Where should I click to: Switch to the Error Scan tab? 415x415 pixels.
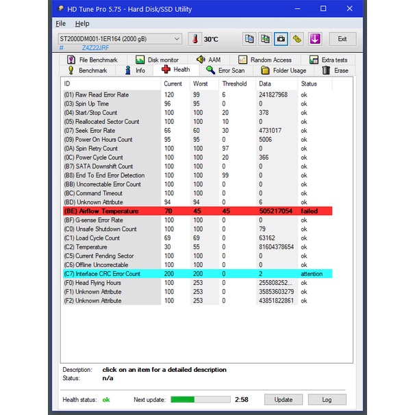(x=225, y=71)
